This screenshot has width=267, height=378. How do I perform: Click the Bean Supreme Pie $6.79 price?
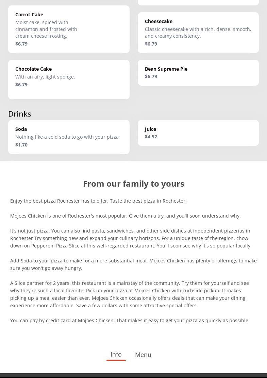(151, 76)
